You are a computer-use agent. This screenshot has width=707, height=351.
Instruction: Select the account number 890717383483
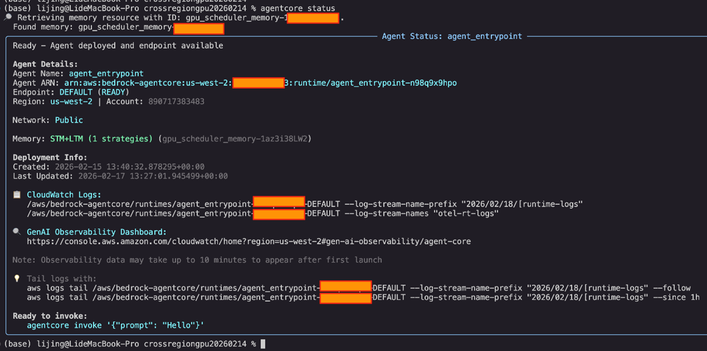pyautogui.click(x=176, y=102)
